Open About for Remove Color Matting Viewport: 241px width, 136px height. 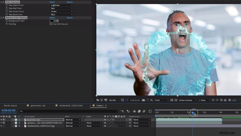tap(70, 18)
